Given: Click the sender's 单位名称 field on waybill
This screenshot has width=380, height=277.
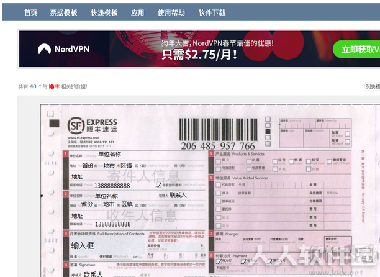Looking at the screenshot, I should pos(109,154).
